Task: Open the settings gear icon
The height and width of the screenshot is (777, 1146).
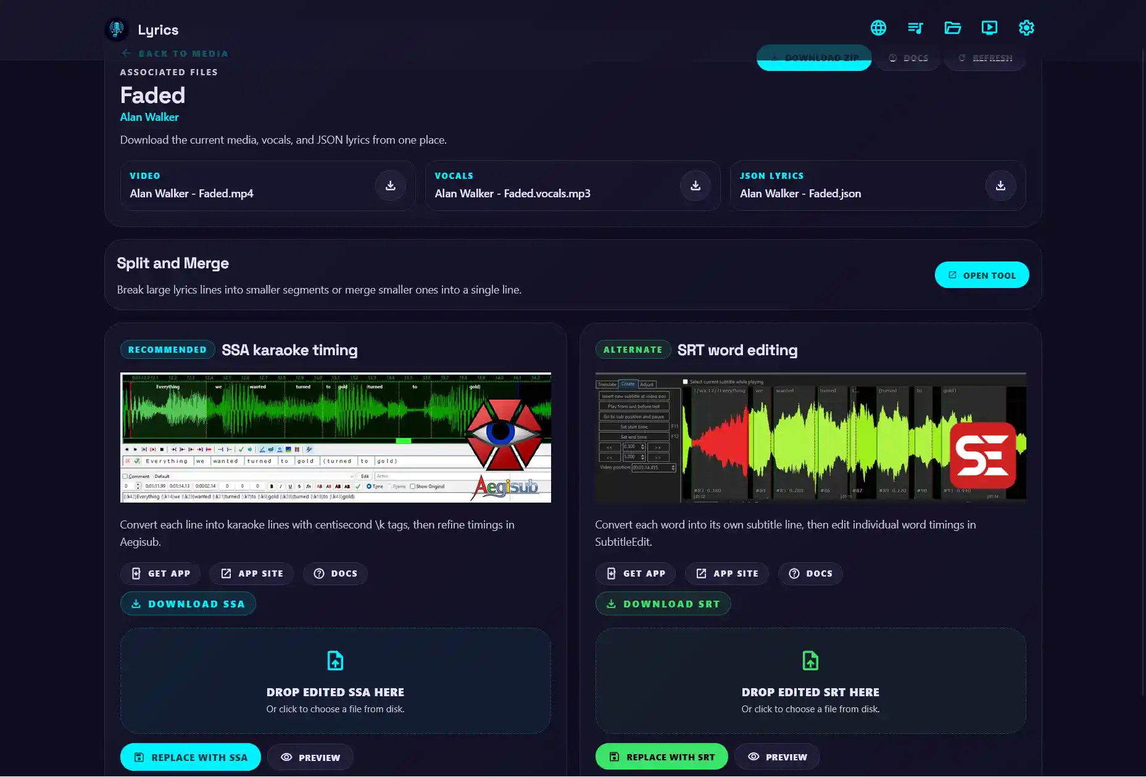Action: click(x=1026, y=28)
